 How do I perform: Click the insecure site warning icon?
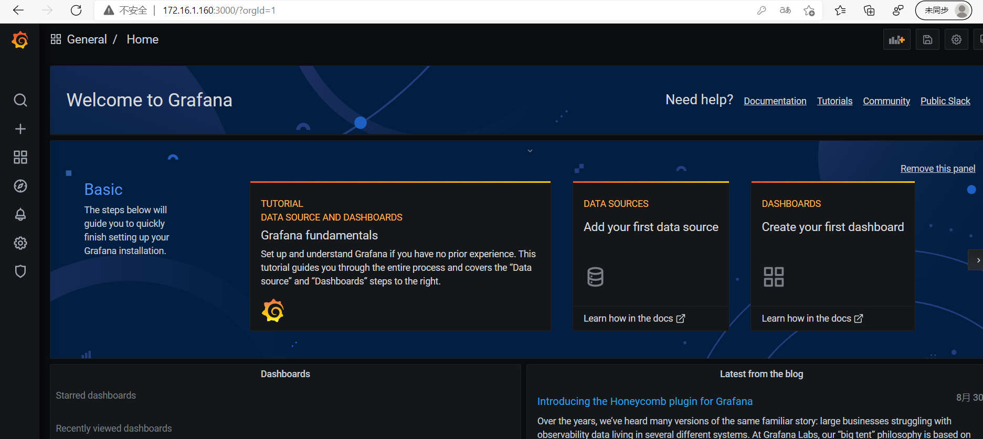109,10
